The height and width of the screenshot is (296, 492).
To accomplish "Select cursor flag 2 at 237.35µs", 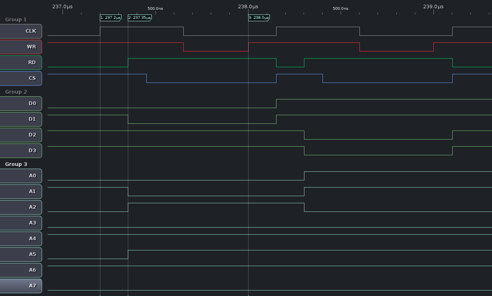I will click(x=140, y=18).
